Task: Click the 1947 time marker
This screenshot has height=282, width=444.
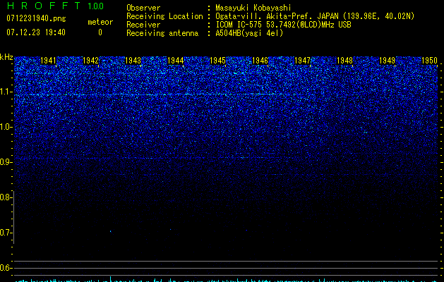Action: [302, 61]
